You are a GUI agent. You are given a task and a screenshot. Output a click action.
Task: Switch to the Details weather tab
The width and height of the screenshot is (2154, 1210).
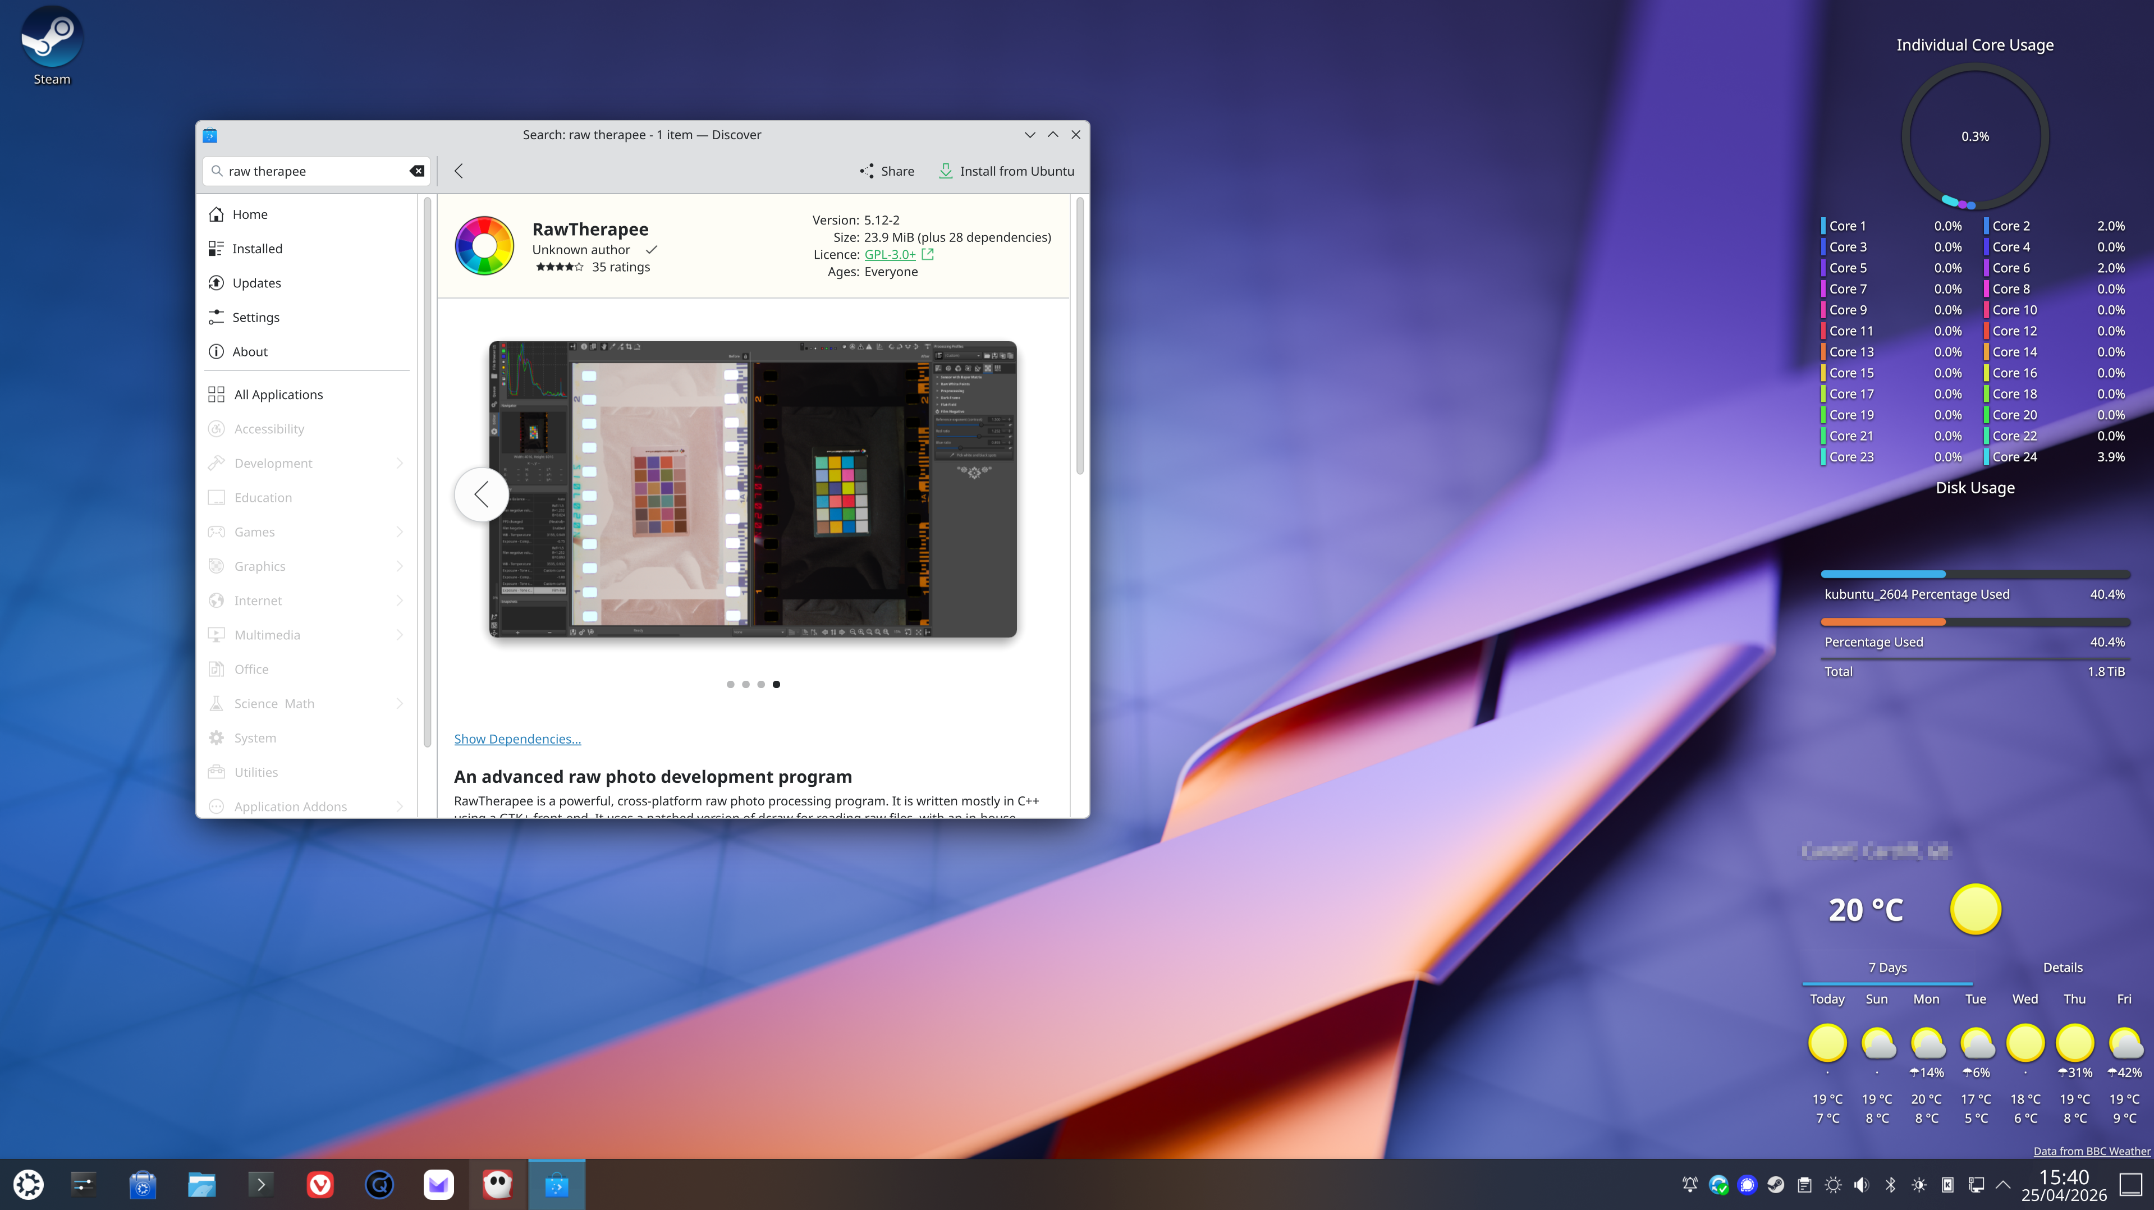[x=2062, y=968]
